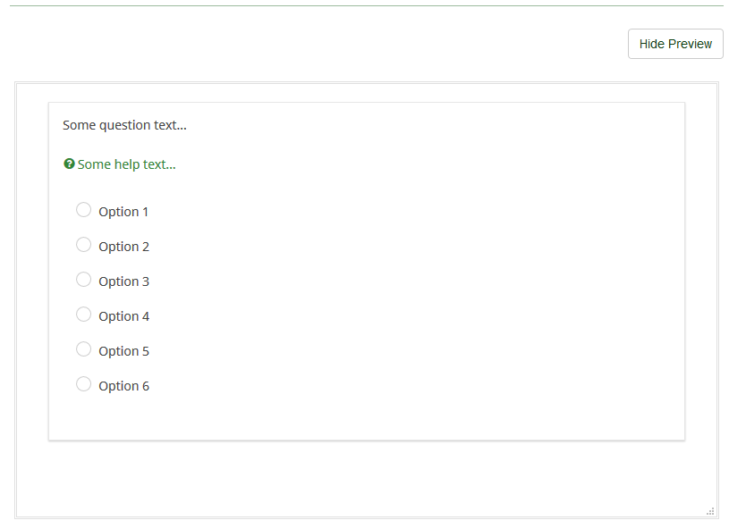
Task: Click empty preview frame area beneath question card
Action: click(x=358, y=478)
